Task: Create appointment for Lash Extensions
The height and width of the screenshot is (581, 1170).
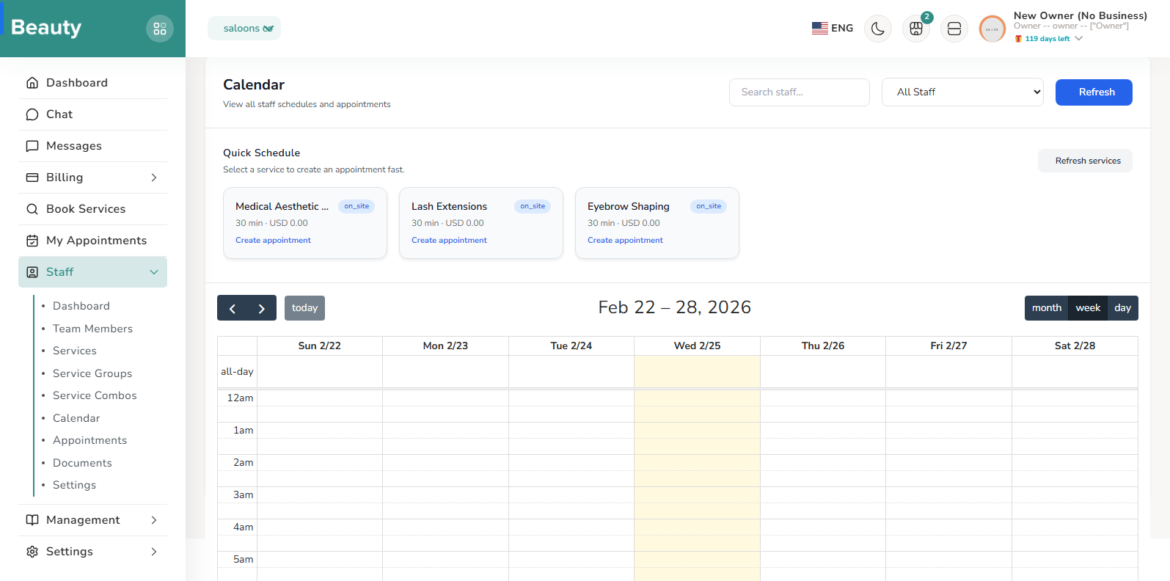Action: 449,240
